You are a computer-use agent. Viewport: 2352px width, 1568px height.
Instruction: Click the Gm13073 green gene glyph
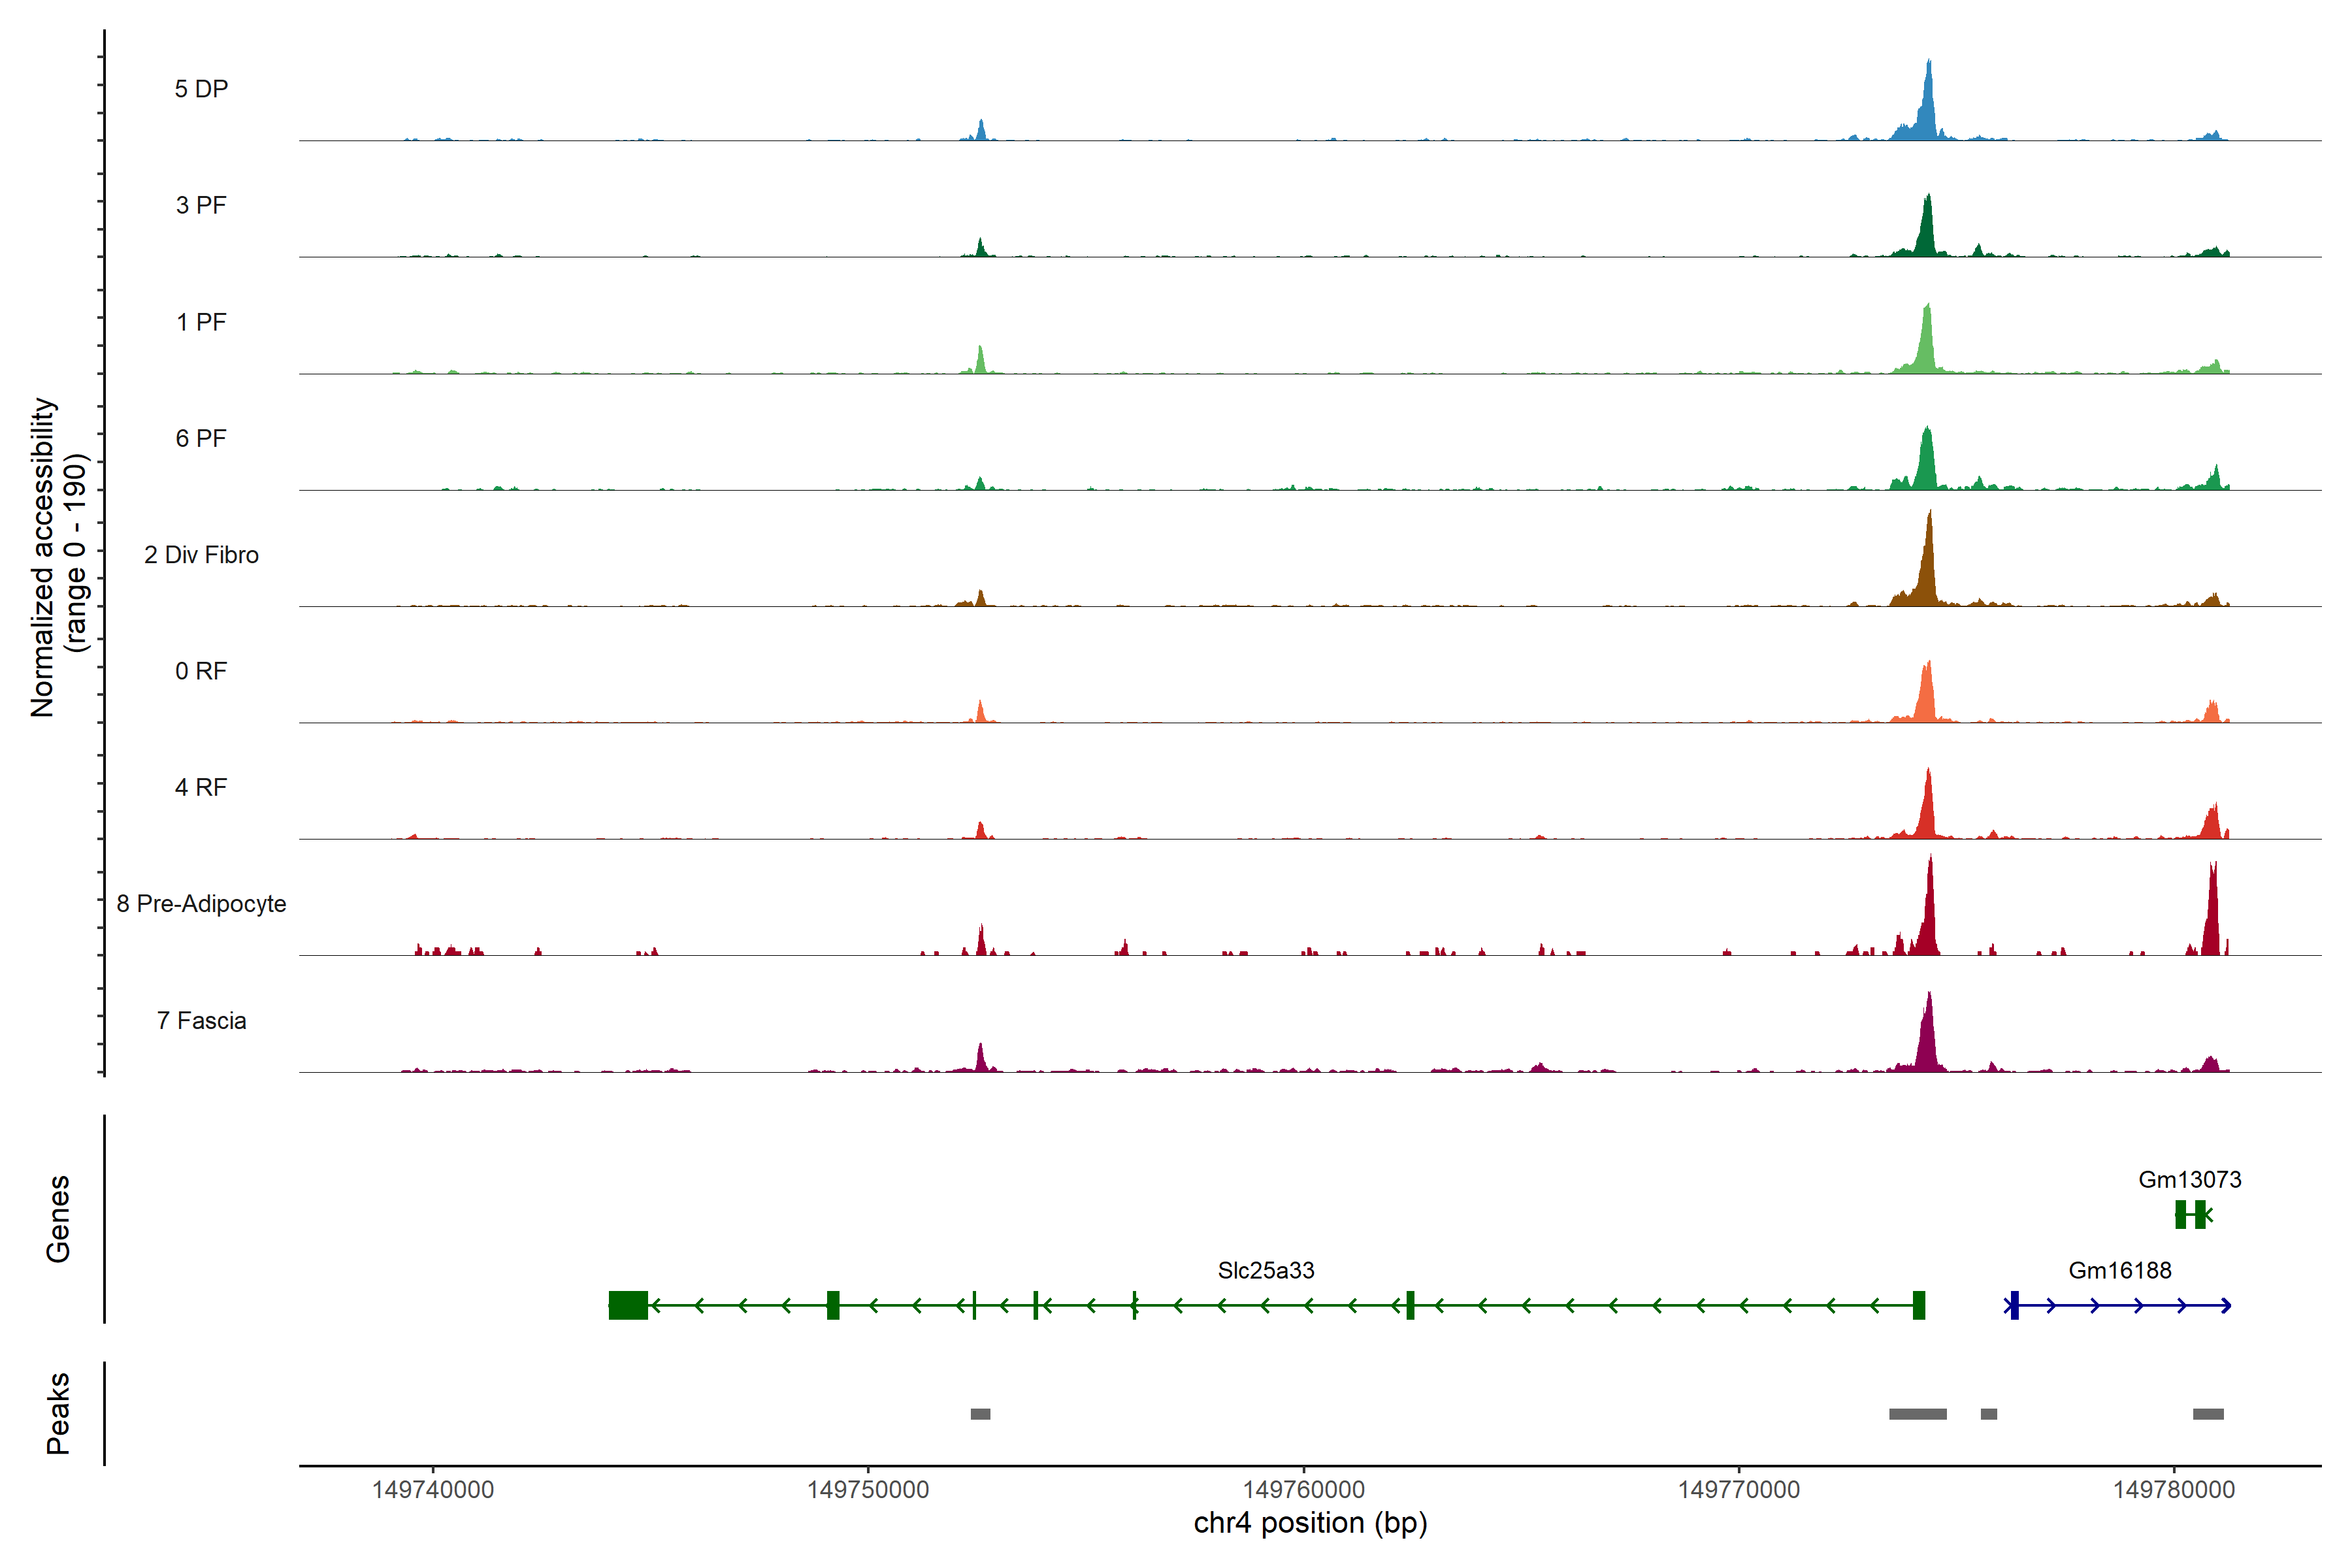click(x=2190, y=1215)
